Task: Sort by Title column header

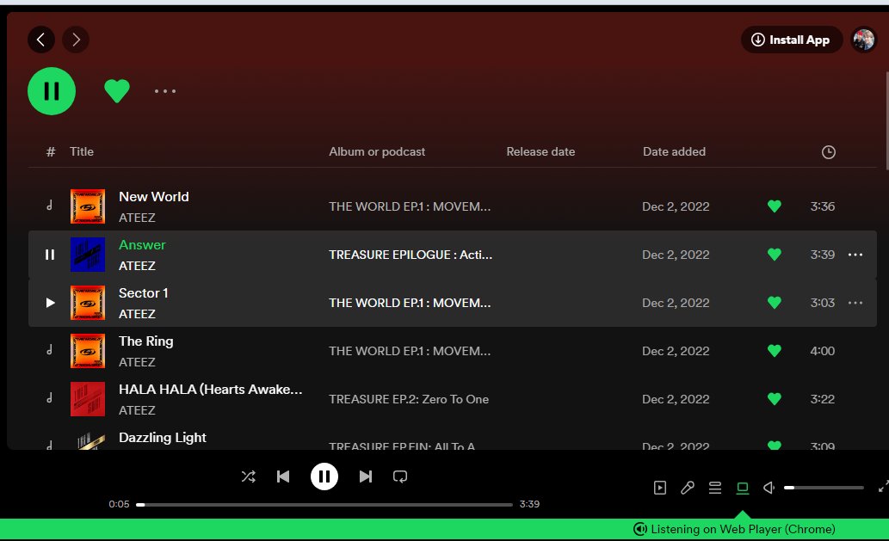Action: pyautogui.click(x=82, y=152)
